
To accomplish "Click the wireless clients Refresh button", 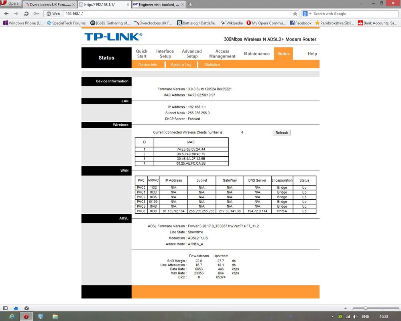I will click(281, 133).
